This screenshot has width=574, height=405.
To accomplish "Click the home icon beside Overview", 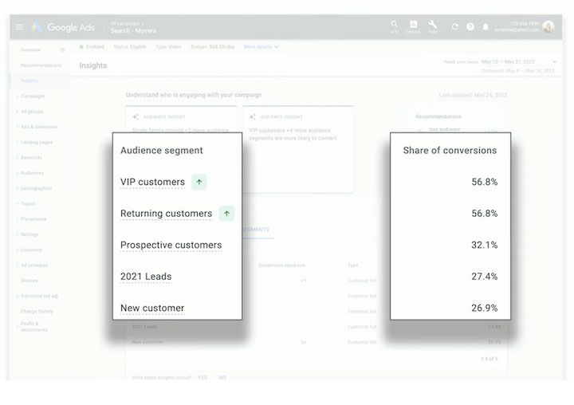I will pyautogui.click(x=62, y=49).
